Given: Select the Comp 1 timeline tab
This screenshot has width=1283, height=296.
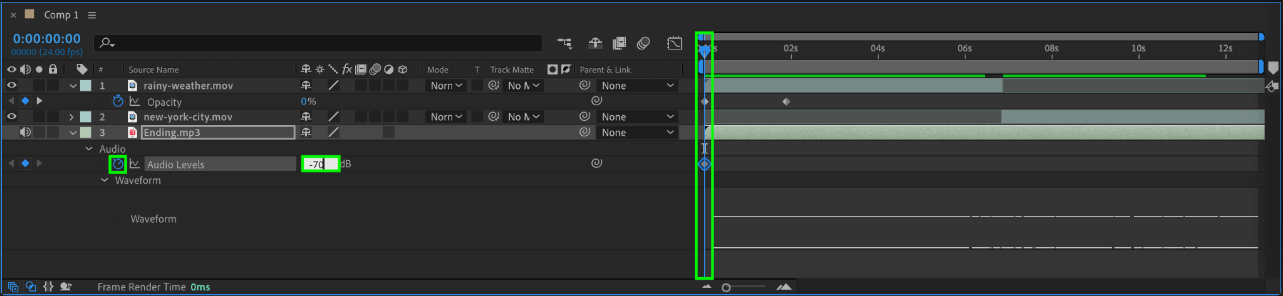Looking at the screenshot, I should [61, 15].
